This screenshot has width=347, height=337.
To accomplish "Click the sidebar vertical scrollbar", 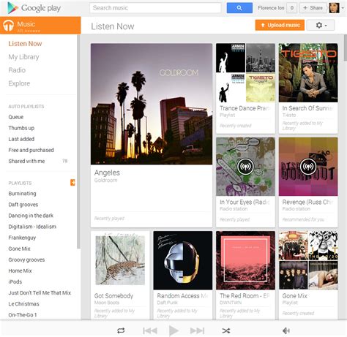I will 78,141.
